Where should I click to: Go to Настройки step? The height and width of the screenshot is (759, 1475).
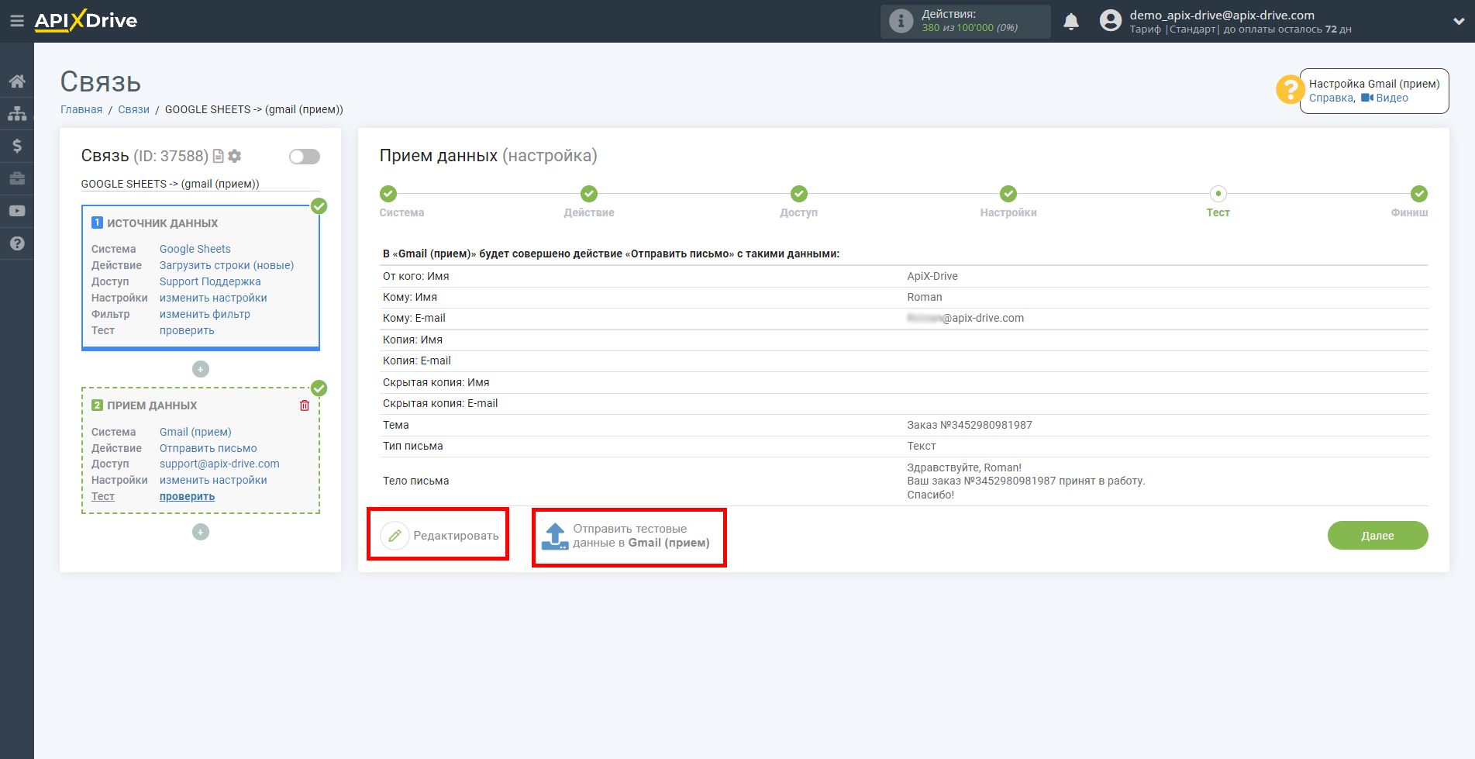1008,194
